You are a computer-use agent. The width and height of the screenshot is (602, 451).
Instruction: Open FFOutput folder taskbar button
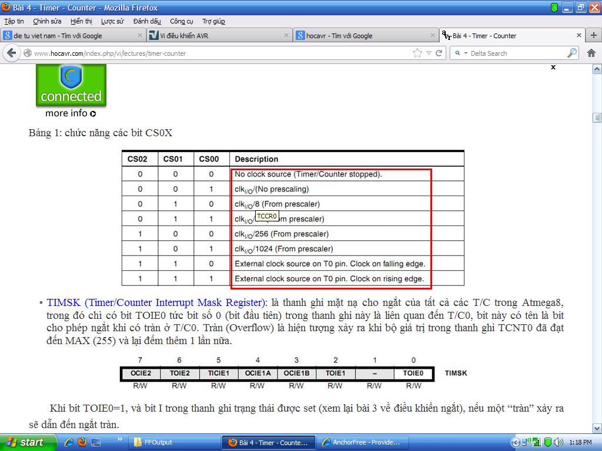174,442
